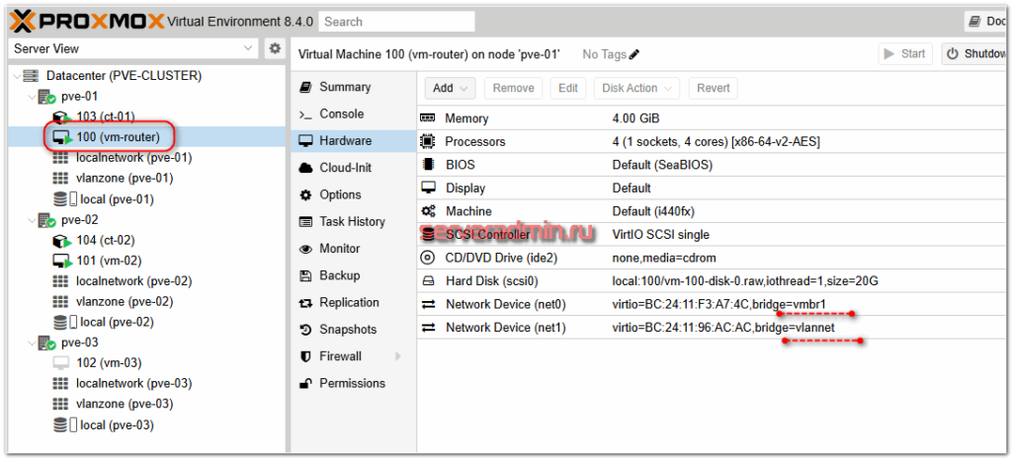The width and height of the screenshot is (1012, 459).
Task: Expand the Firewall submenu arrow
Action: 398,356
